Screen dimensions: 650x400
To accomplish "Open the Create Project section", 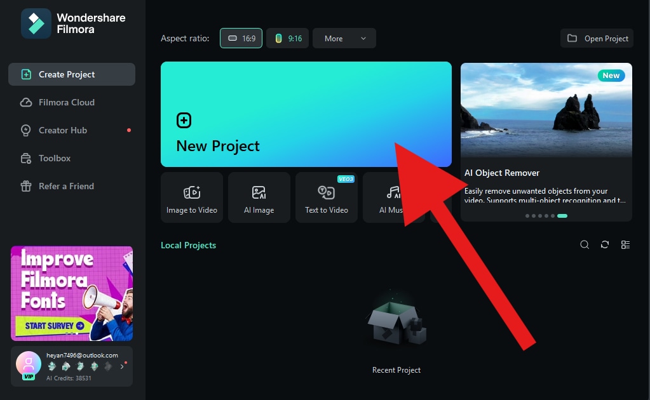I will [x=72, y=74].
